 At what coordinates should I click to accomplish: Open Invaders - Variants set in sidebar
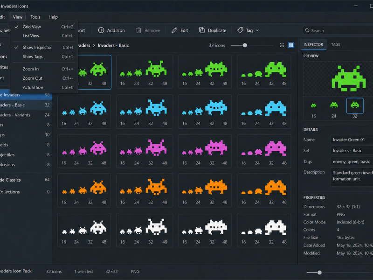[x=26, y=115]
